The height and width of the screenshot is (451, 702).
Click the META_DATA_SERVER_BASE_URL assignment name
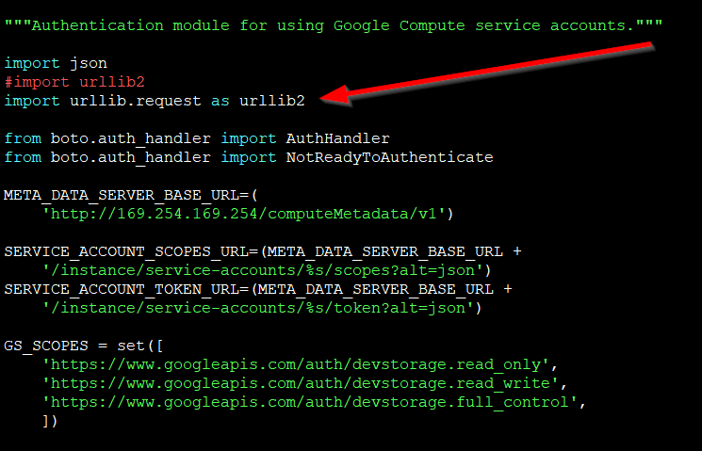pyautogui.click(x=122, y=195)
